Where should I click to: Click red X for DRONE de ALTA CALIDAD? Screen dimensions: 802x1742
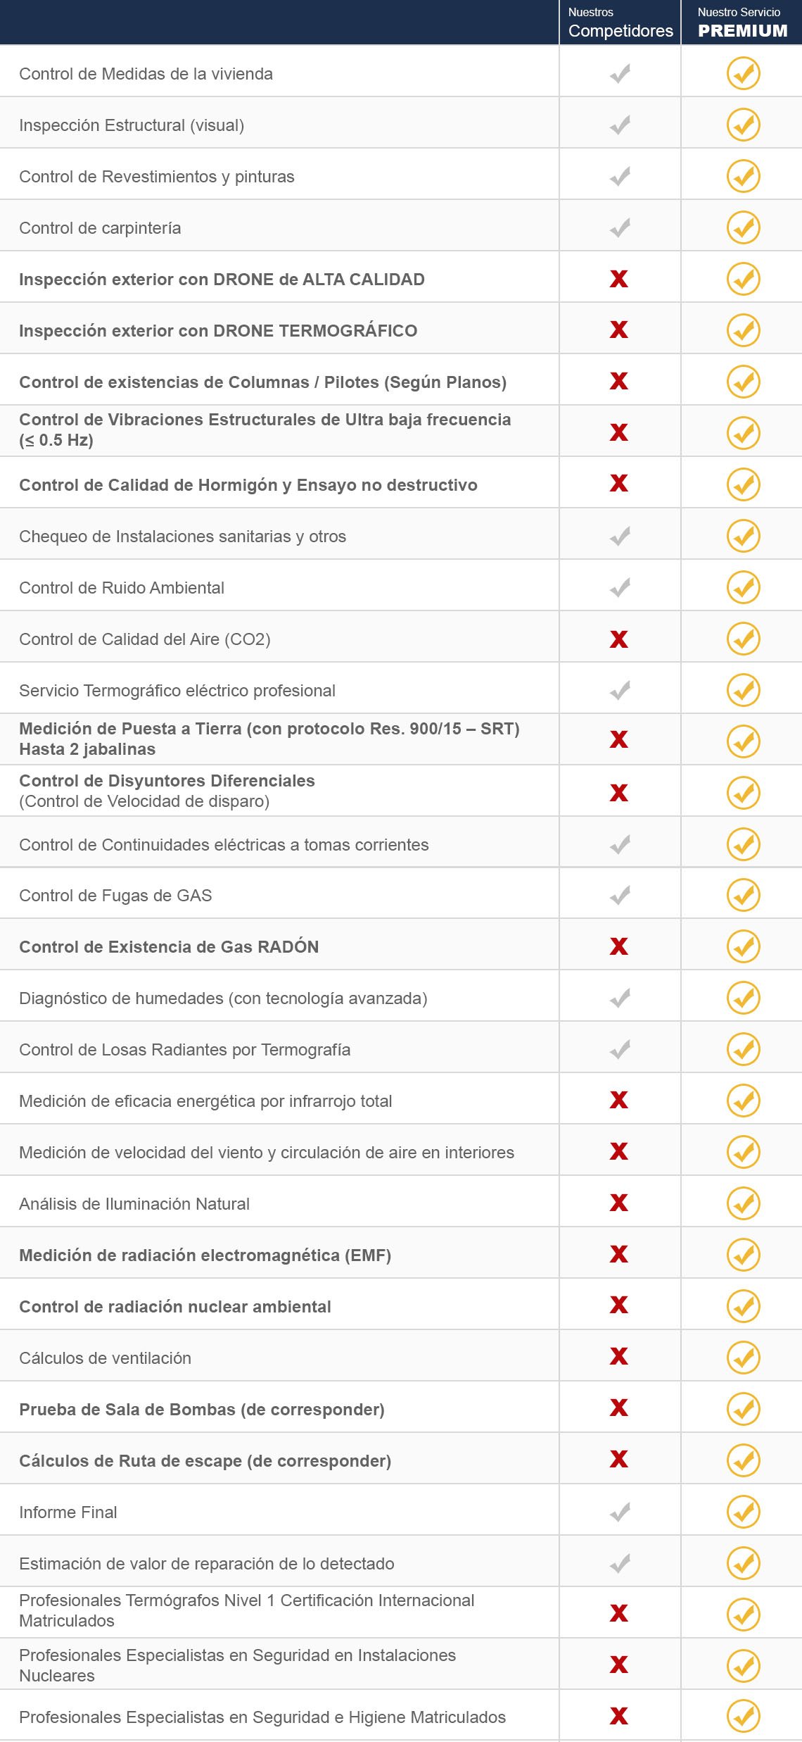[x=619, y=279]
